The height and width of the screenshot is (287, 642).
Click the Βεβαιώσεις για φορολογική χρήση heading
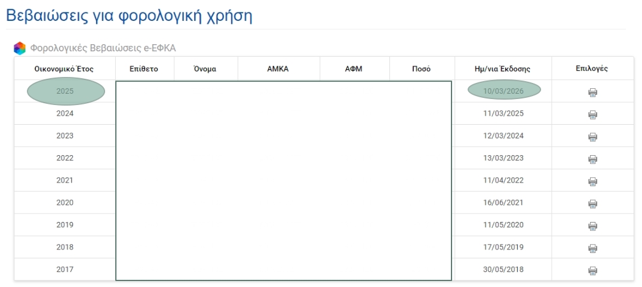coord(129,16)
